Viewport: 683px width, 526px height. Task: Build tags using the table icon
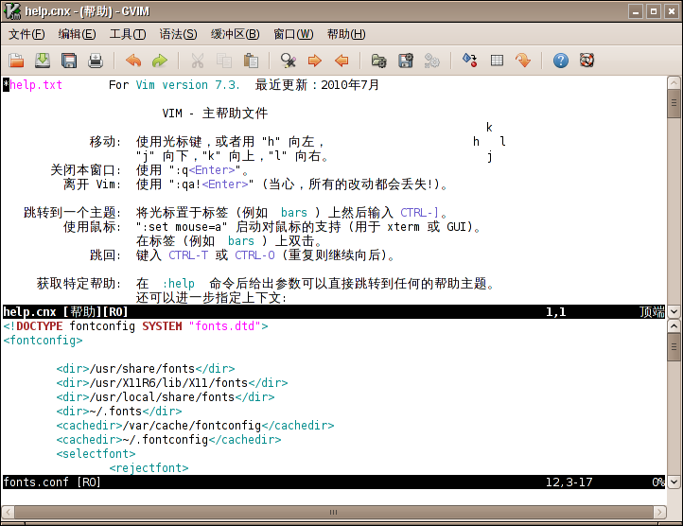pyautogui.click(x=497, y=61)
